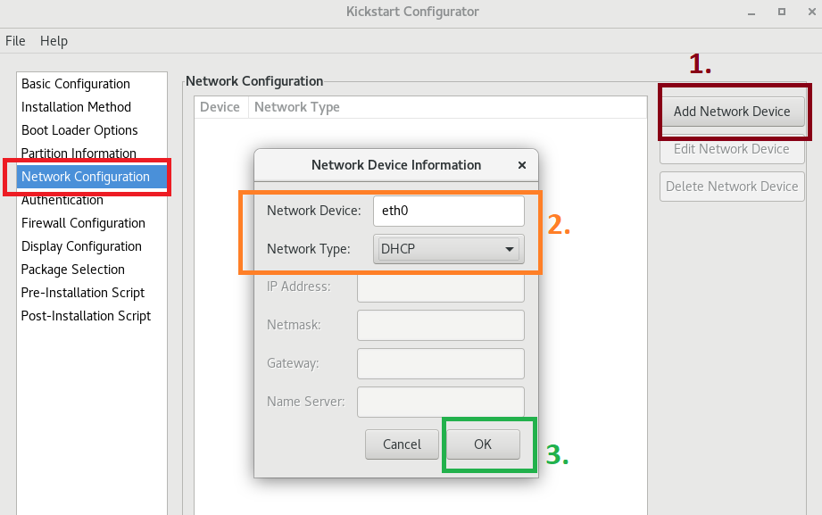Click the Delete Network Device button

click(732, 186)
